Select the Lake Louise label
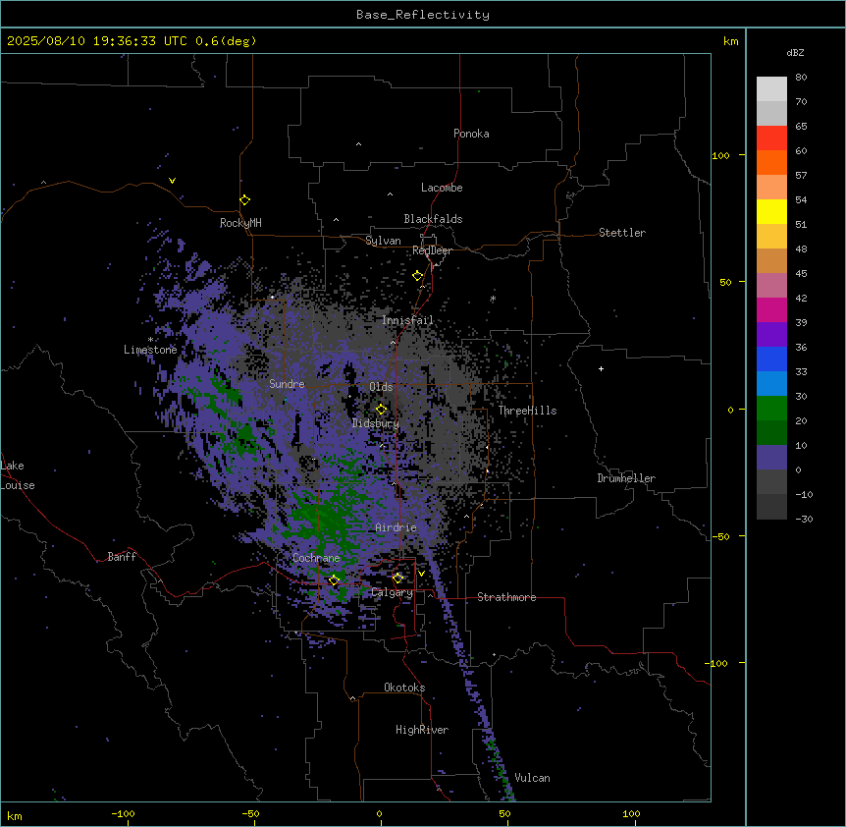Image resolution: width=846 pixels, height=827 pixels. (18, 475)
